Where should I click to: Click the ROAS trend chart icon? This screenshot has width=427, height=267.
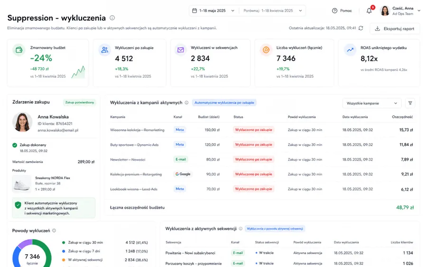coord(350,50)
